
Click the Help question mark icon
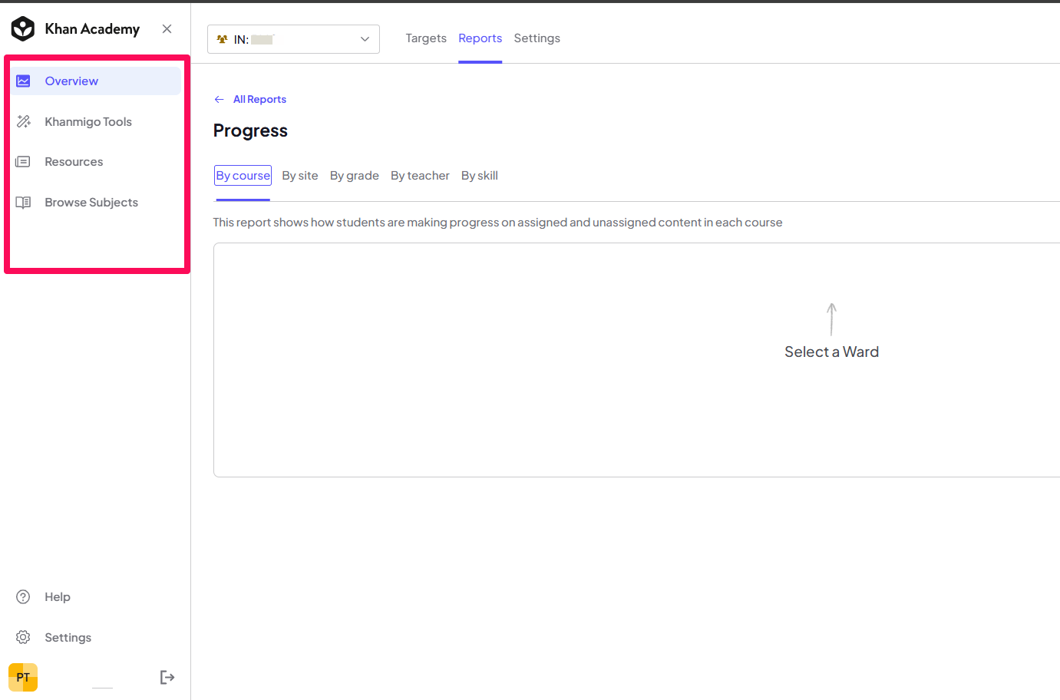coord(23,596)
